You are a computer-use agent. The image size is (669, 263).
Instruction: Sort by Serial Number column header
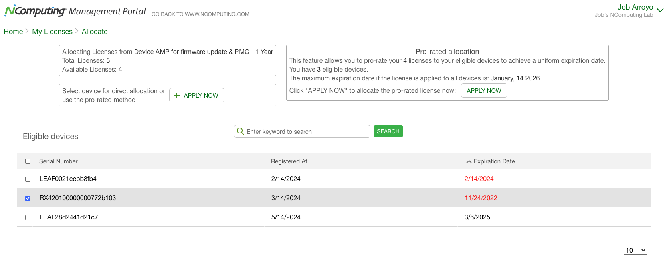(59, 161)
